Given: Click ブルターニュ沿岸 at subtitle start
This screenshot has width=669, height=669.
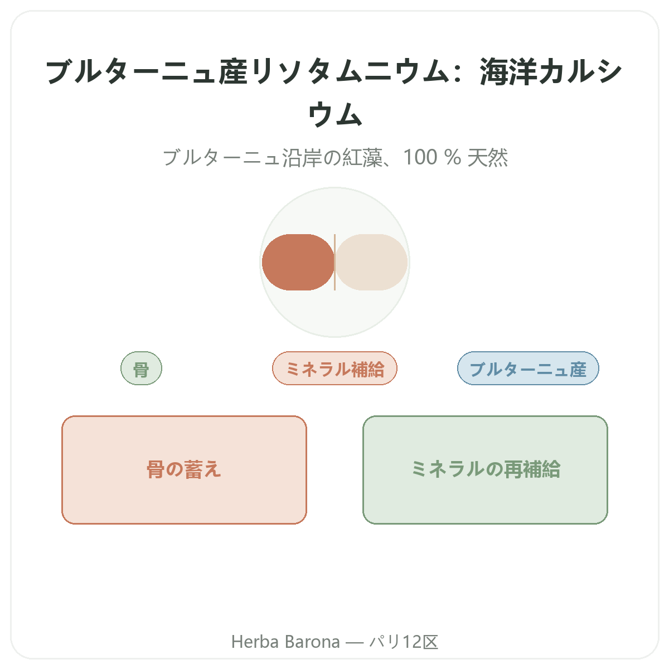Looking at the screenshot, I should 242,158.
